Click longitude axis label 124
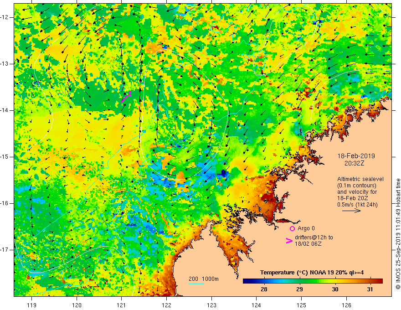Image resolution: width=401 pixels, height=310 pixels. (256, 305)
